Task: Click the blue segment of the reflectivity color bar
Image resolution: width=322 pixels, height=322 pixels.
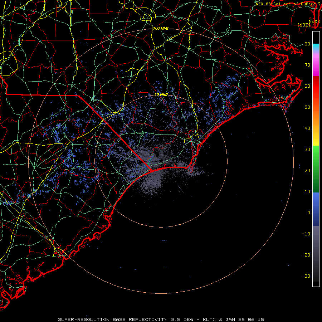Action: (x=316, y=209)
